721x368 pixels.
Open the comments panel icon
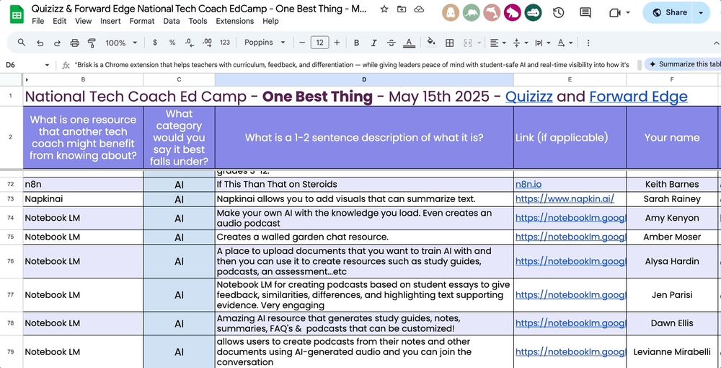(x=585, y=13)
